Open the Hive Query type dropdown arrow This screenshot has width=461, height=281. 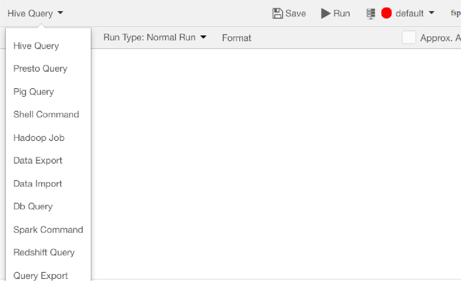pos(60,13)
